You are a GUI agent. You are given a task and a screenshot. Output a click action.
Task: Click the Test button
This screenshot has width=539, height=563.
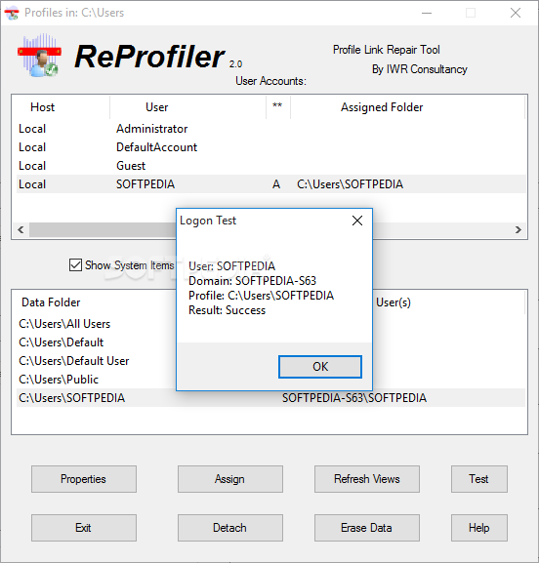point(479,479)
